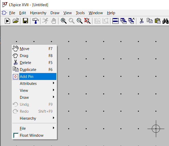169x146 pixels.
Task: Open Control Panel hammer icon
Action: [x=35, y=21]
